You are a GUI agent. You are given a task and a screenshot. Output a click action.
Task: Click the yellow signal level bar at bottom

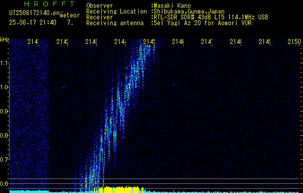(x=119, y=190)
